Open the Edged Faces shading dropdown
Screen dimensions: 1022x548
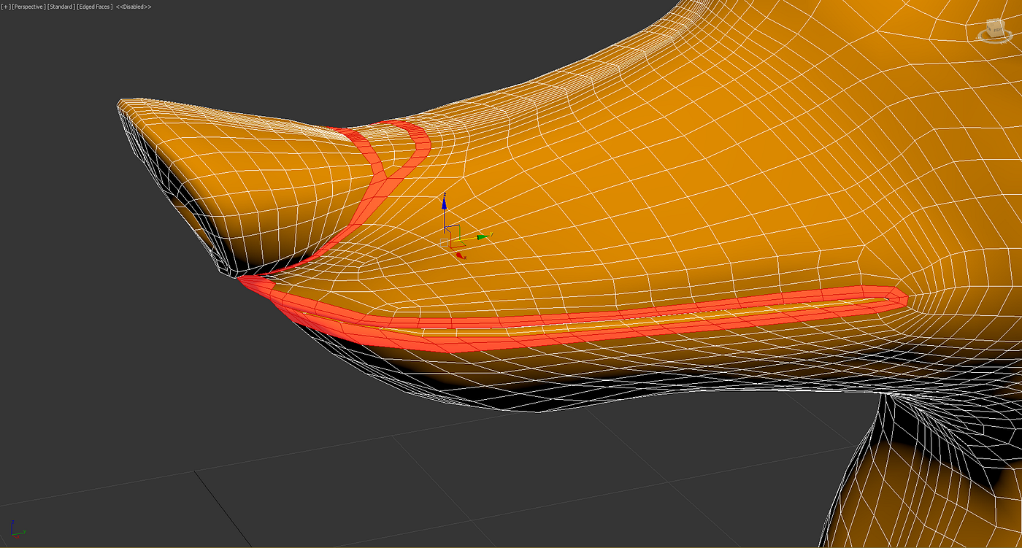(x=93, y=5)
